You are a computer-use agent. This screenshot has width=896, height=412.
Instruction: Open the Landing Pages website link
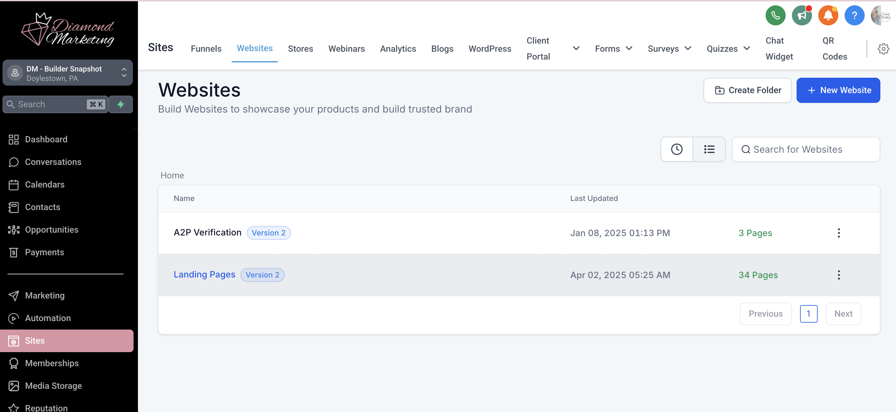click(x=204, y=275)
